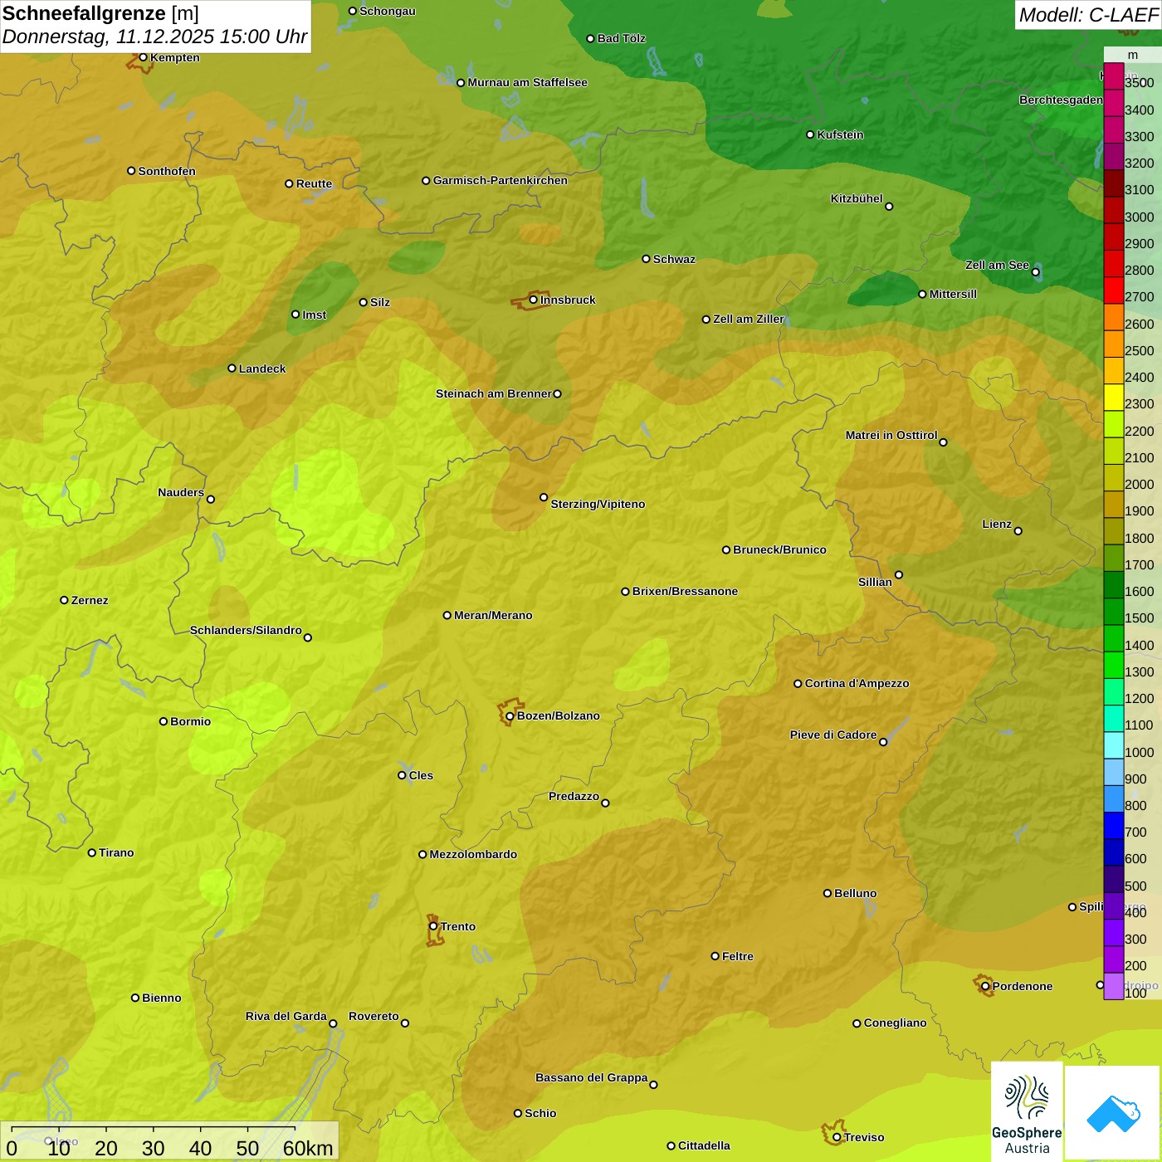
Task: Click the 1500 m green legend swatch
Action: pos(1114,612)
